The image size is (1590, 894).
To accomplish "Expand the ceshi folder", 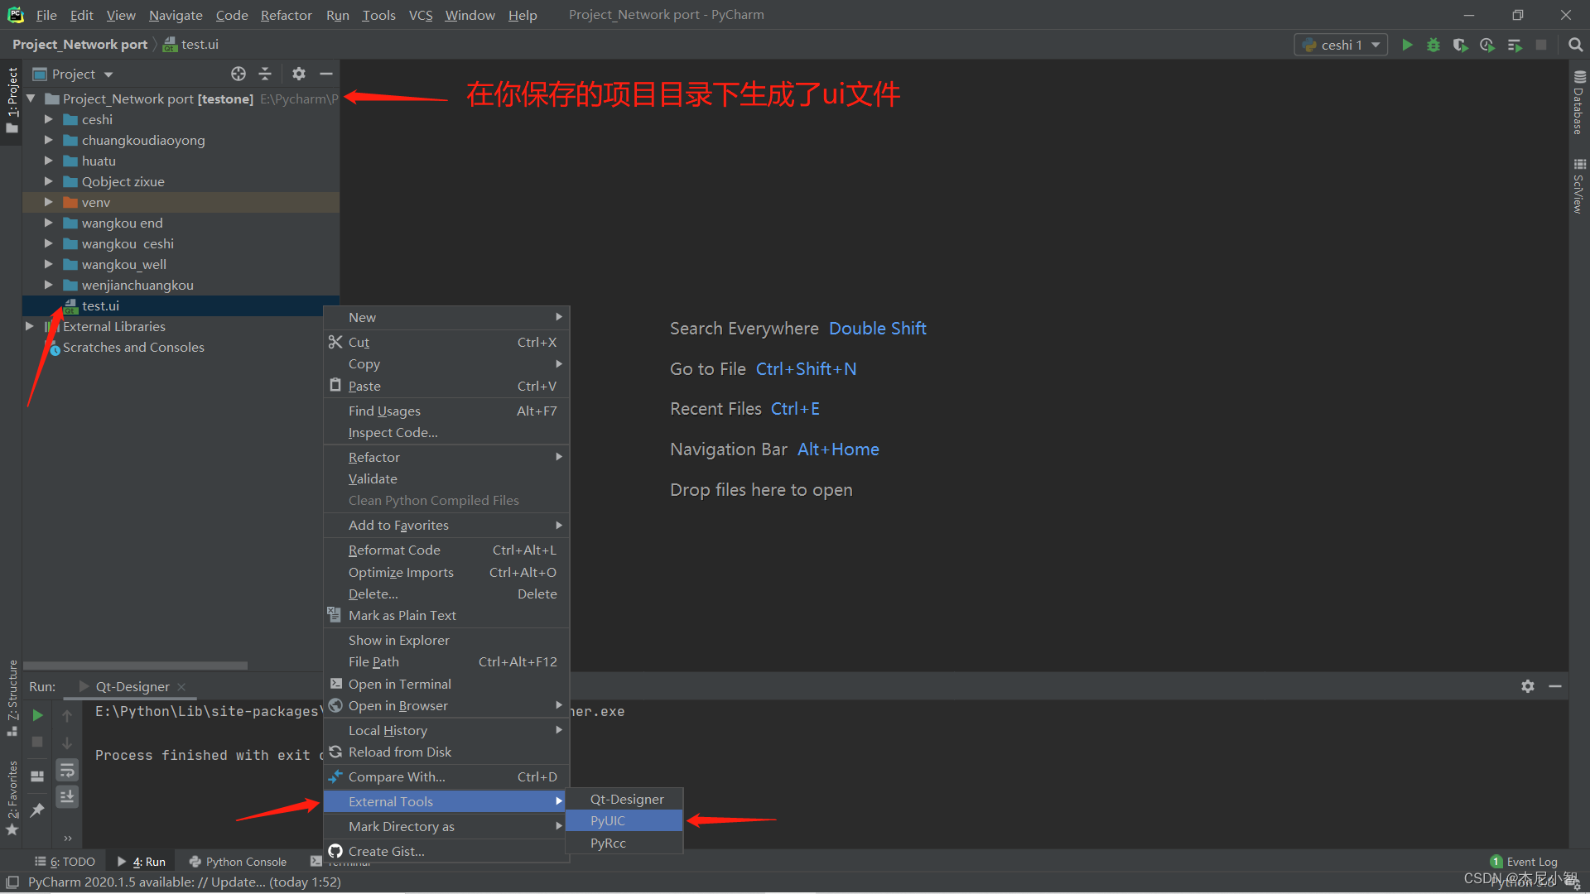I will (48, 119).
